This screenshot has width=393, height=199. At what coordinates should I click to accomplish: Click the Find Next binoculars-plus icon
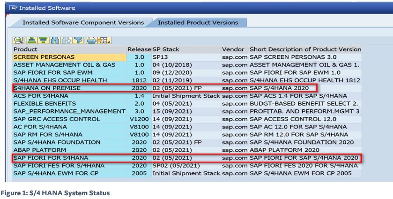pyautogui.click(x=67, y=40)
